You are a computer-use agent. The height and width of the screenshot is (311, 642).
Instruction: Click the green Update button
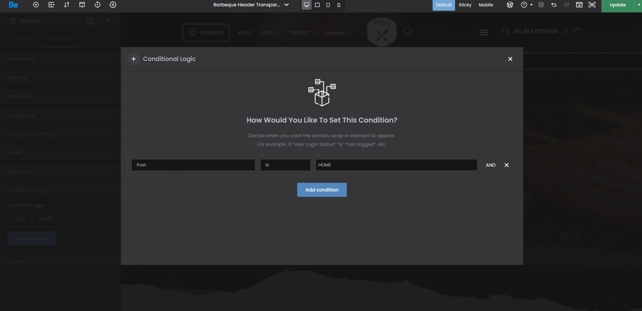click(618, 5)
